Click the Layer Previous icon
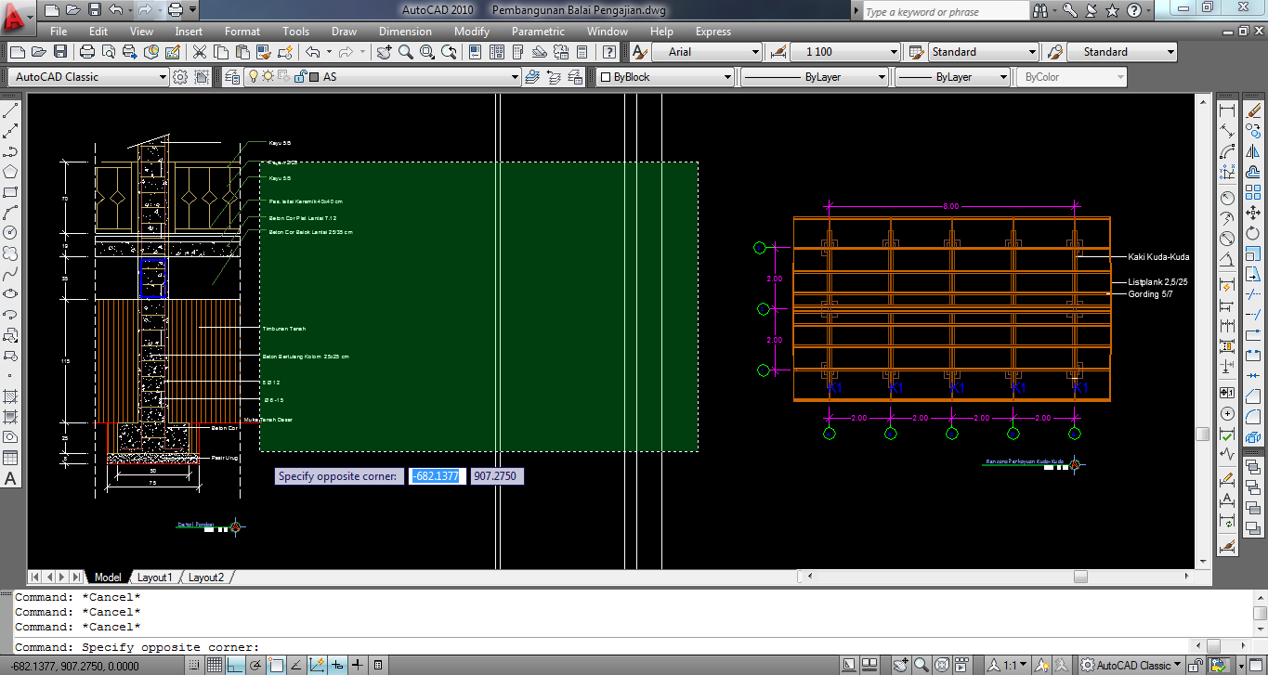 coord(555,77)
